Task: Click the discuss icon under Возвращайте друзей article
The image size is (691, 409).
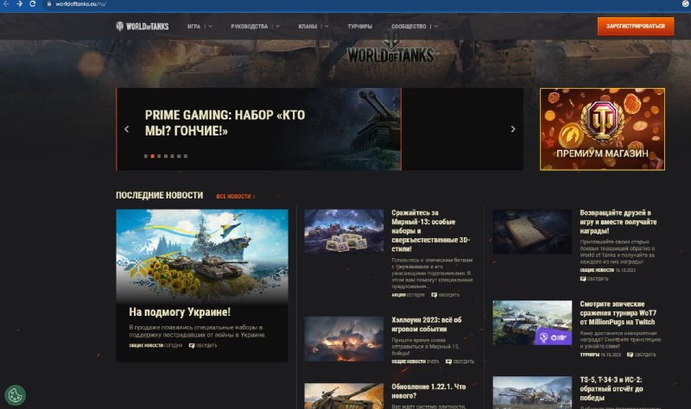Action: click(583, 279)
